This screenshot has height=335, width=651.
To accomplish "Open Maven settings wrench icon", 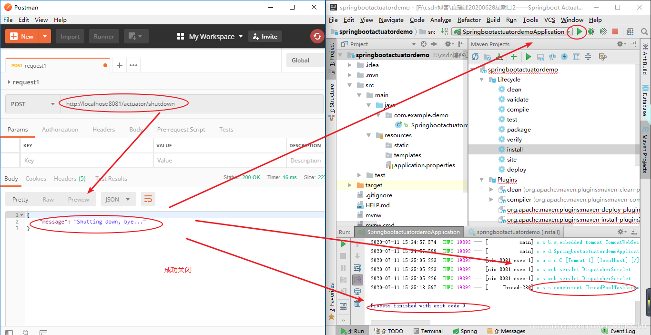I will [x=603, y=57].
